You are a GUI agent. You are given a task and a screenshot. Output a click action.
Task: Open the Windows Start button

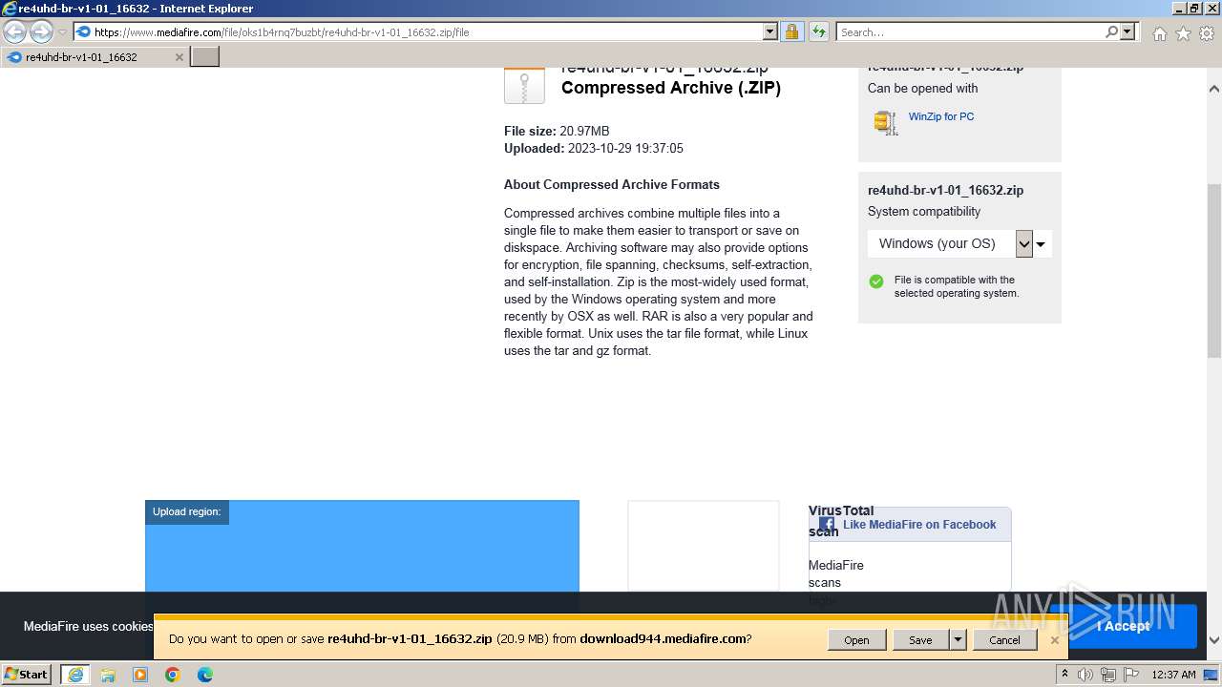[26, 674]
